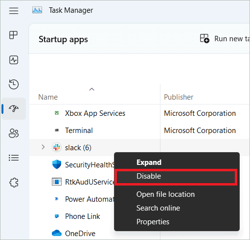The image size is (250, 240).
Task: Select the Startup apps sidebar icon
Action: [14, 108]
